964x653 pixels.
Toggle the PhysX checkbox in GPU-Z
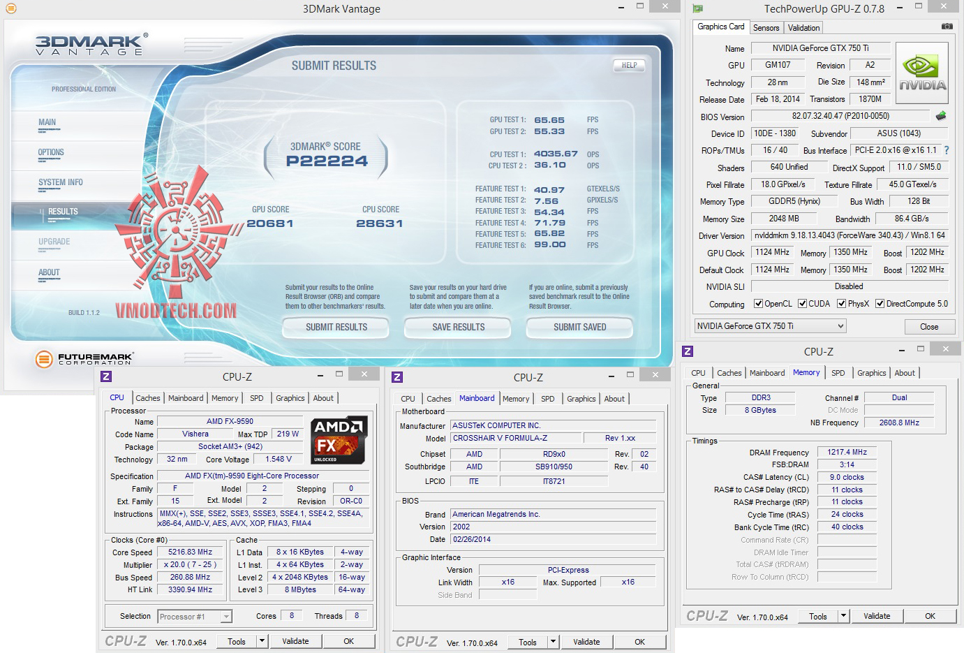click(x=841, y=304)
